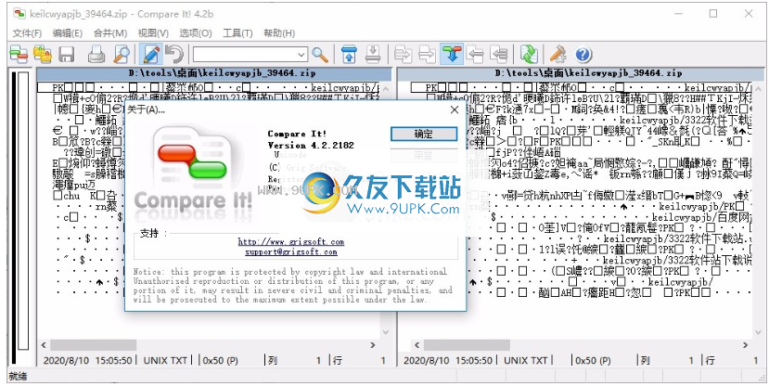
Task: Click the second copy-right arrow icon
Action: [427, 55]
